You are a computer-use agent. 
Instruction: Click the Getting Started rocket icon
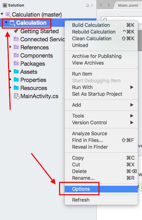coord(16,31)
